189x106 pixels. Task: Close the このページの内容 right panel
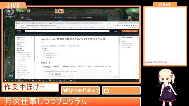click(138, 38)
